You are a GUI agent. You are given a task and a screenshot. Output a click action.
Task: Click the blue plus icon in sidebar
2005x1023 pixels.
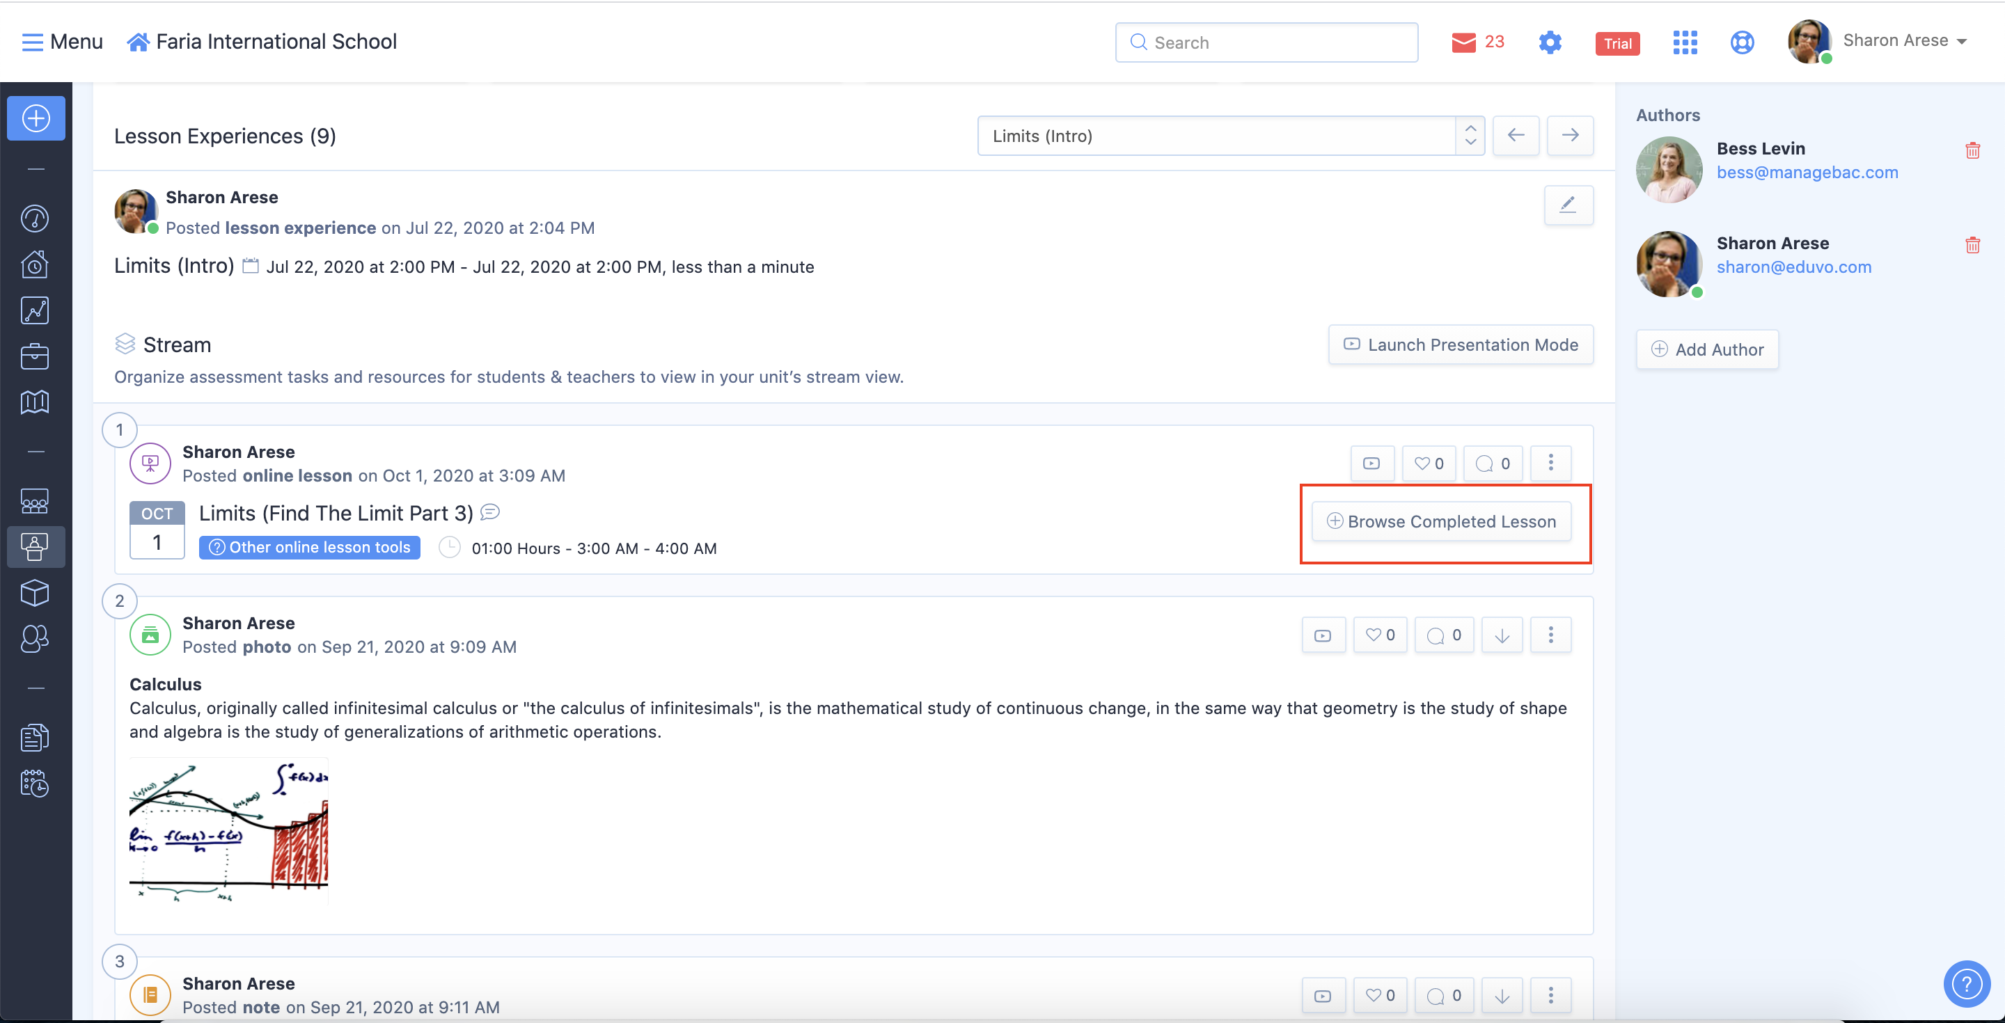pos(36,118)
